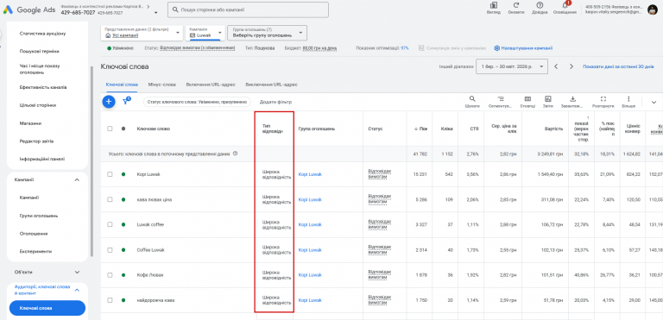The width and height of the screenshot is (663, 320).
Task: Tick checkbox for Luwak coffee row
Action: click(x=110, y=224)
